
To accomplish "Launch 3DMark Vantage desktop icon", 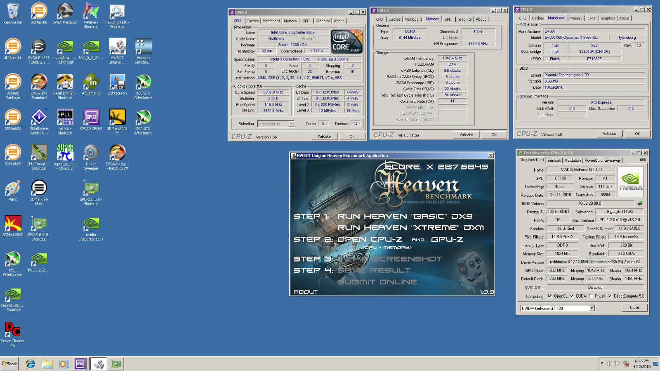I will pyautogui.click(x=13, y=87).
